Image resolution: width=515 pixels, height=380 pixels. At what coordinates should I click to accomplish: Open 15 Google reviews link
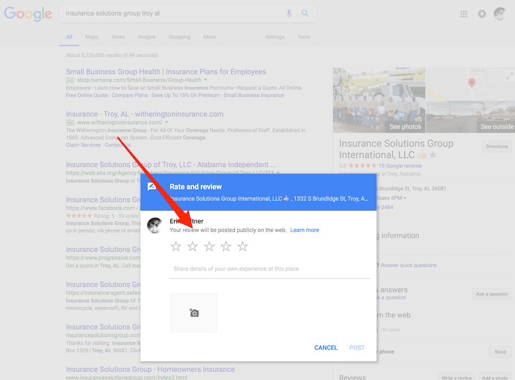pos(400,166)
